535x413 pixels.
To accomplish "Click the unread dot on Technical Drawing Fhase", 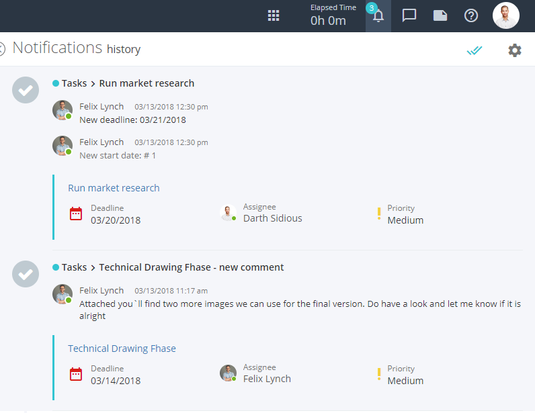I will (x=56, y=267).
